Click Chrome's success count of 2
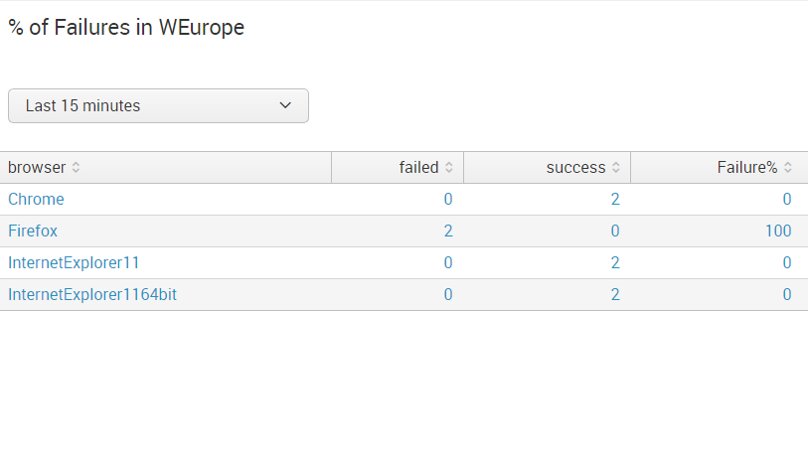 click(x=615, y=199)
